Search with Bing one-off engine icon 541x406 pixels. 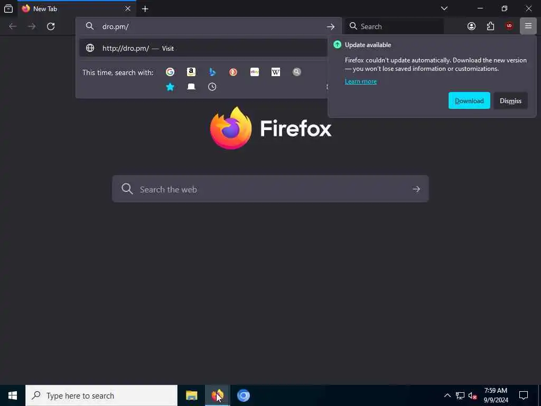click(x=212, y=72)
